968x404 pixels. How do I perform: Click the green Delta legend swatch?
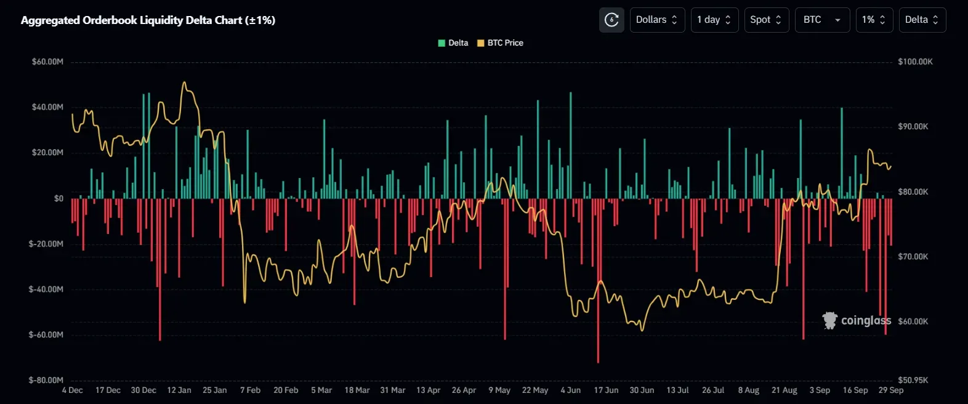pos(442,43)
